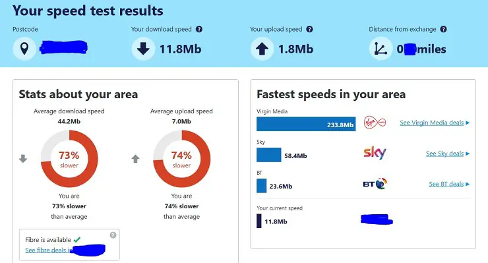
Task: Click the 73% slower download donut chart
Action: pyautogui.click(x=69, y=159)
